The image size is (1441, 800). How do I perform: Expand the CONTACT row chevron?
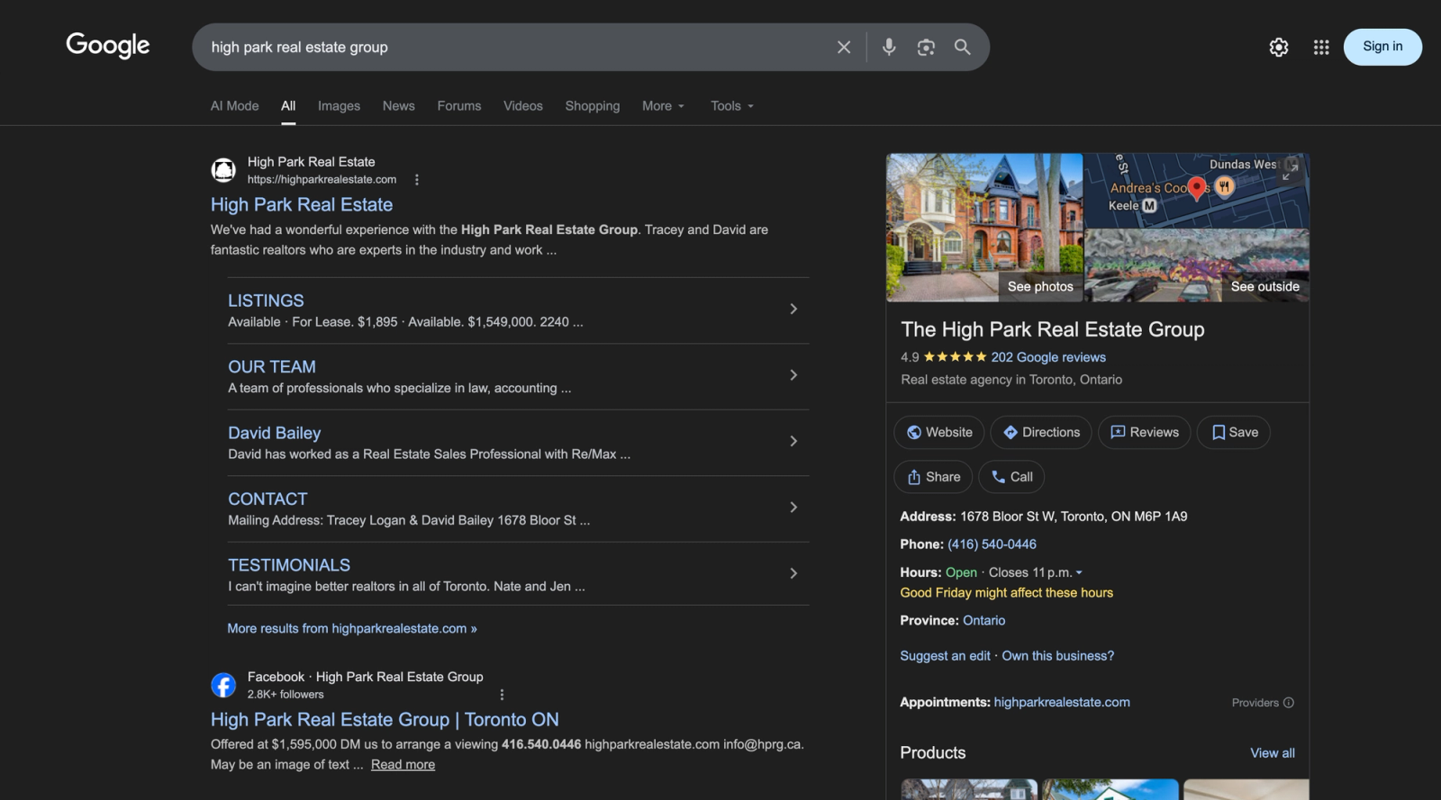(793, 508)
